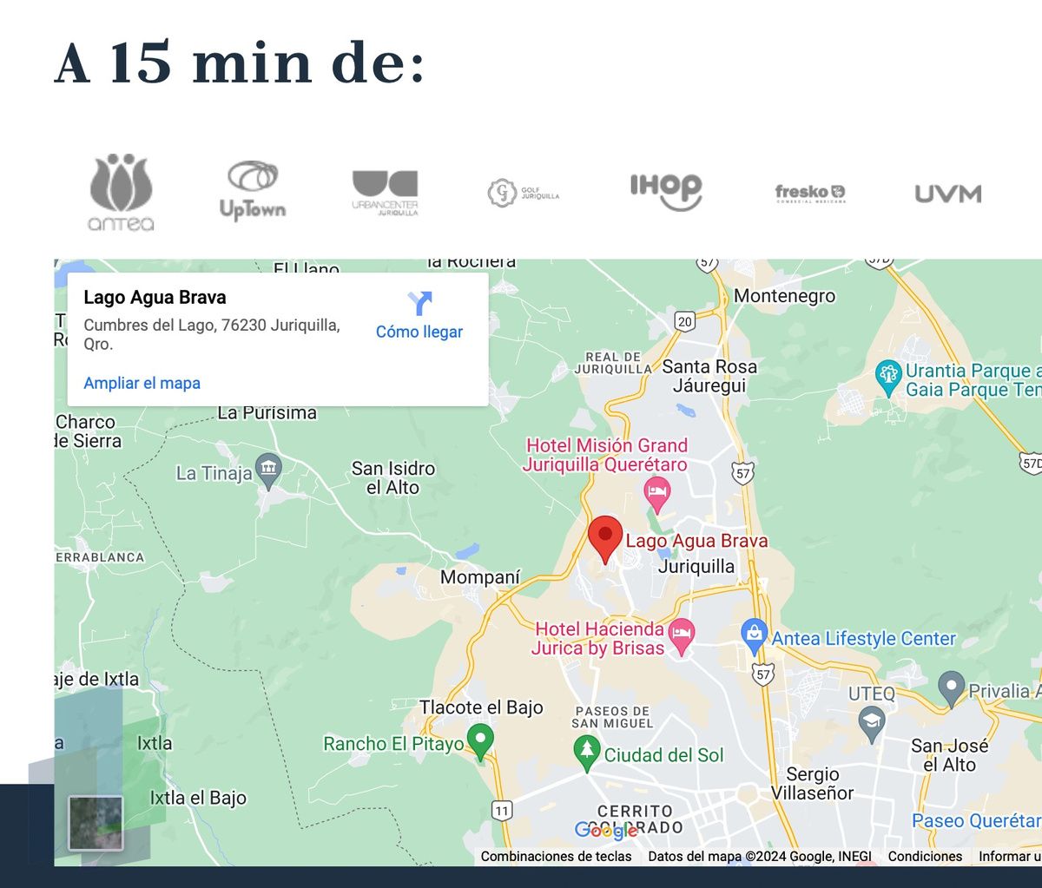Screen dimensions: 1042x888
Task: Open the Ampliar el mapa link
Action: pyautogui.click(x=142, y=383)
